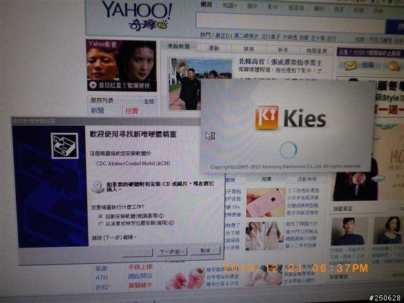The height and width of the screenshot is (303, 404).
Task: Open the 折扣 discount link
Action: [103, 287]
